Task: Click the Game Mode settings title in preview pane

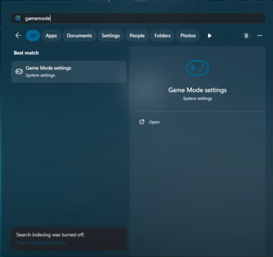Action: click(x=197, y=90)
